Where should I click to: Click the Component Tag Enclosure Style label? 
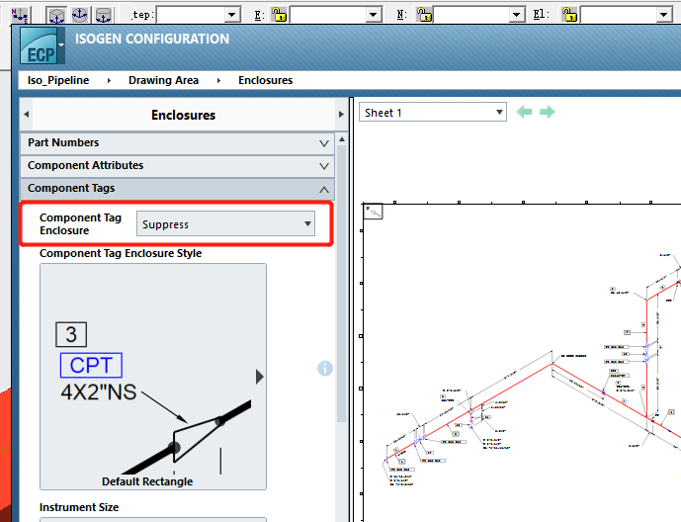coord(121,253)
